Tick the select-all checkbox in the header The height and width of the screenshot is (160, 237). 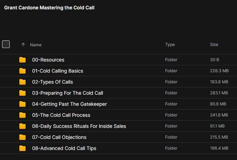[x=6, y=44]
